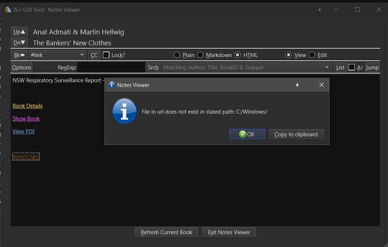Viewport: 388px width, 247px height.
Task: Open the View PDF link
Action: click(x=24, y=131)
